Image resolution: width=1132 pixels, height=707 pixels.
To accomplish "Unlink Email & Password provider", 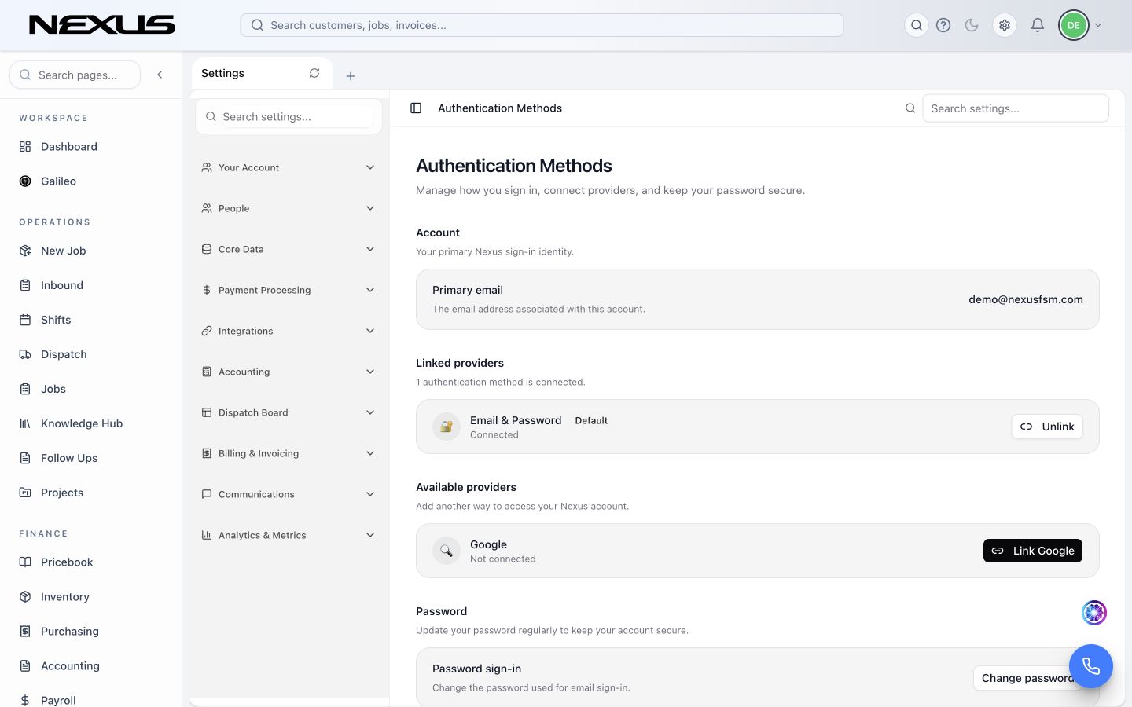I will point(1047,427).
